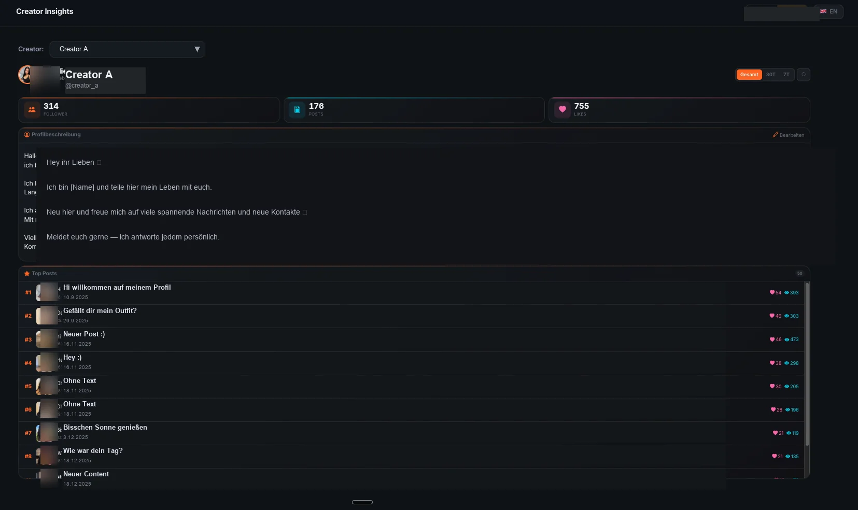The width and height of the screenshot is (858, 510).
Task: Click the Creator Insights header title
Action: click(x=45, y=11)
